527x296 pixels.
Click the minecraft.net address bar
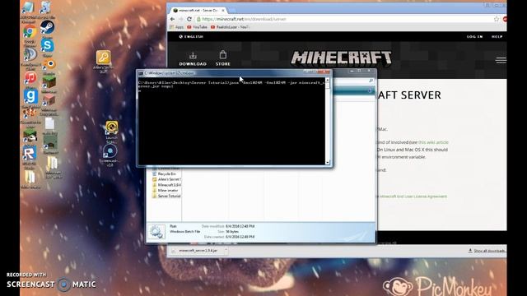[343, 19]
